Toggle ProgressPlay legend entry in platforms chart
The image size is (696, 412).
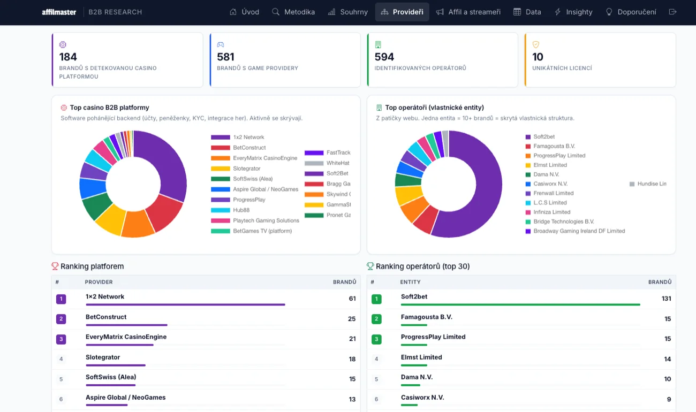(x=238, y=200)
